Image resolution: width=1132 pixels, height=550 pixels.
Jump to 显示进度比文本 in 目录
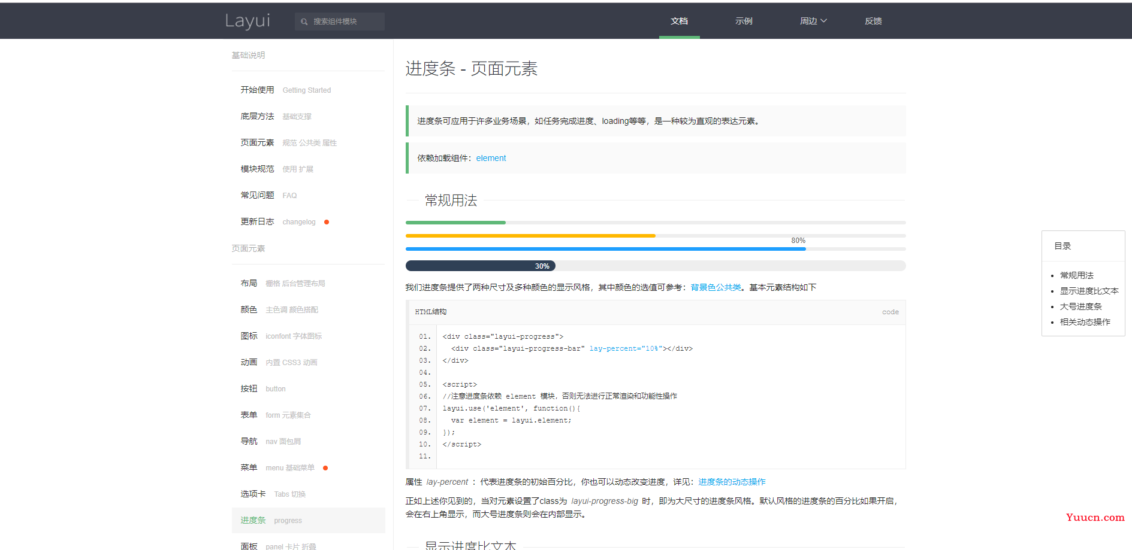point(1089,291)
